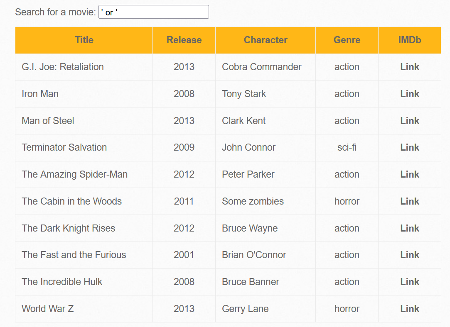This screenshot has height=327, width=450.
Task: Open IMDb link for Terminator Salvation
Action: click(x=410, y=147)
